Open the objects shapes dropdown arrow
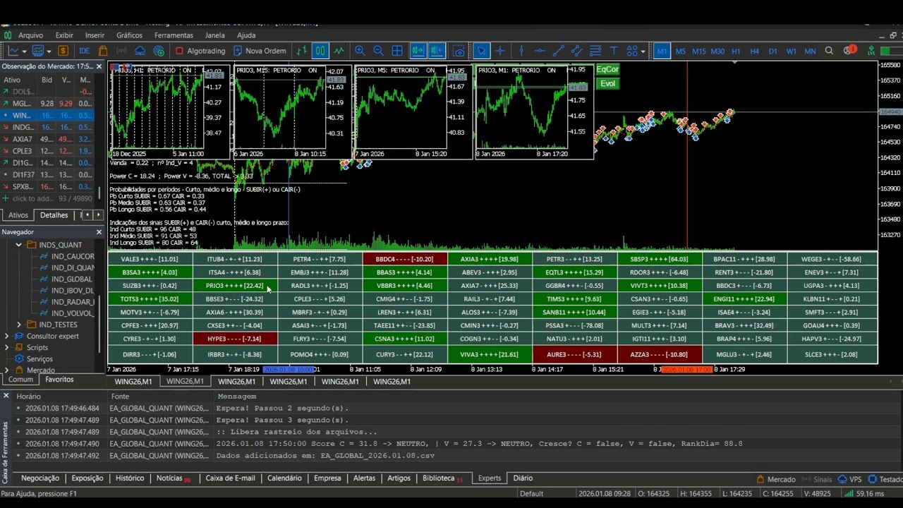The height and width of the screenshot is (508, 903). click(x=643, y=51)
